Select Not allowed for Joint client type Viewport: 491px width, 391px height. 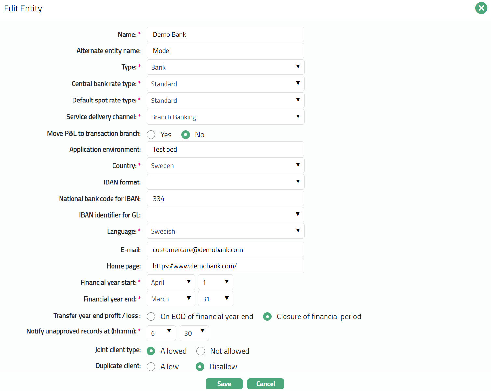pyautogui.click(x=201, y=351)
